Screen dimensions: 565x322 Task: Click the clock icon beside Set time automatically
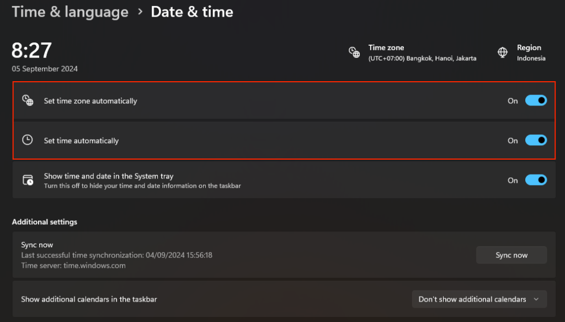[x=27, y=140]
